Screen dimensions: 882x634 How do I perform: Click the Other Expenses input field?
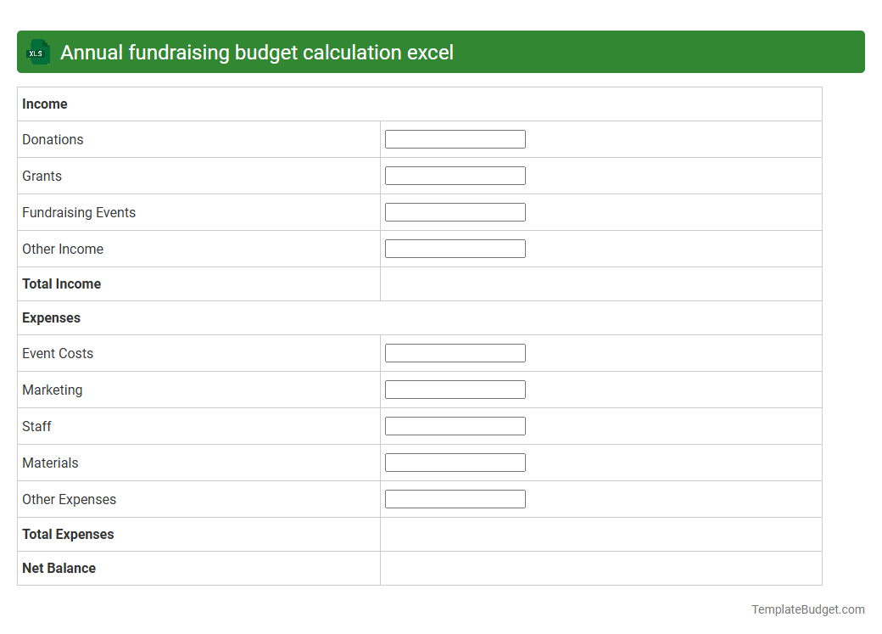tap(455, 498)
